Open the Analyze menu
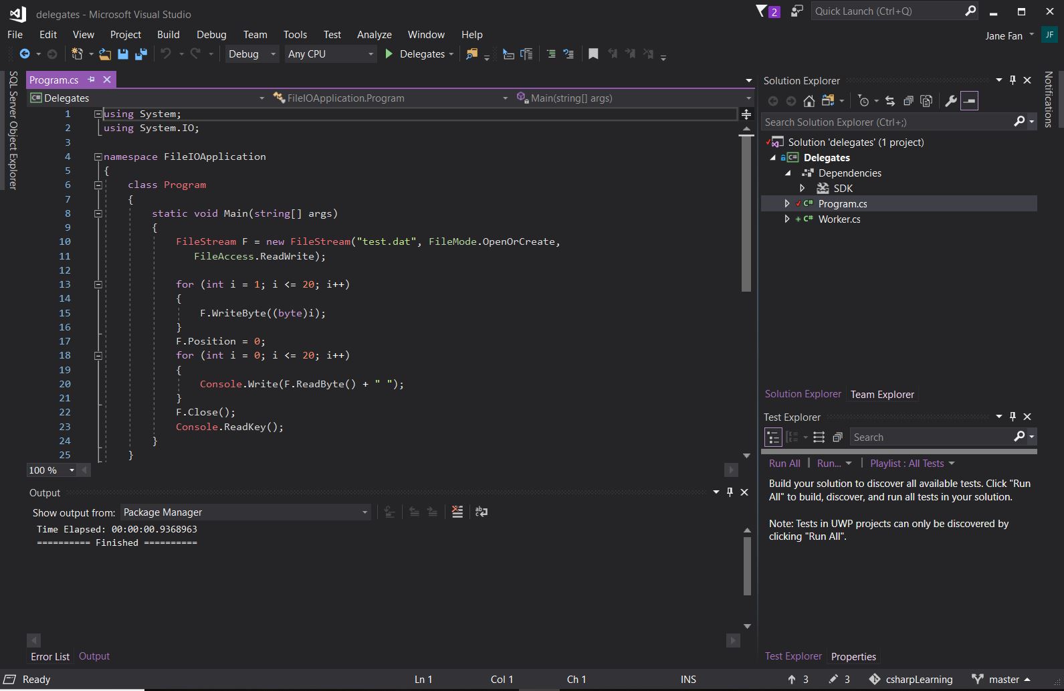The height and width of the screenshot is (691, 1064). click(x=375, y=35)
